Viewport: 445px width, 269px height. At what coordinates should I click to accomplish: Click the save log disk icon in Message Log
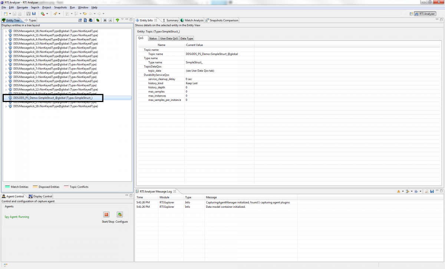pos(432,191)
